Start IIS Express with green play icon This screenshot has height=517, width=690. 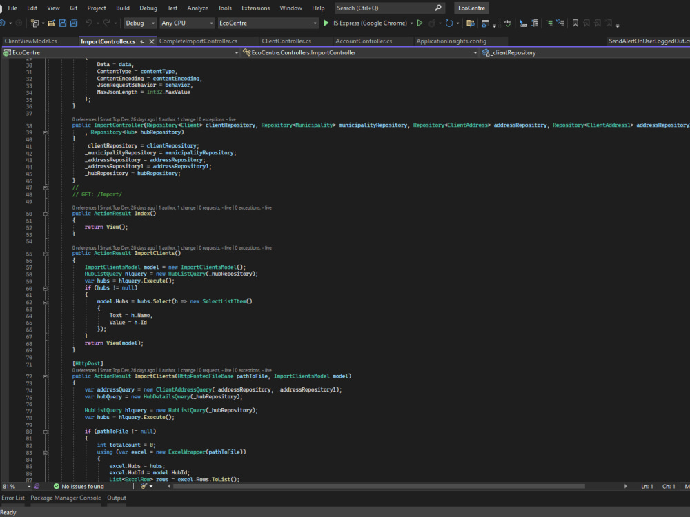(326, 23)
